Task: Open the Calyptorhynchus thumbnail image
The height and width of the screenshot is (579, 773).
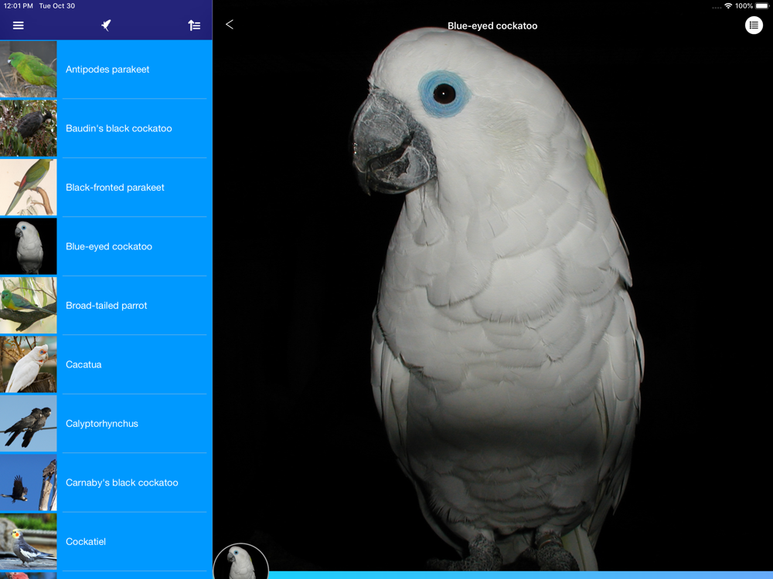Action: tap(28, 423)
